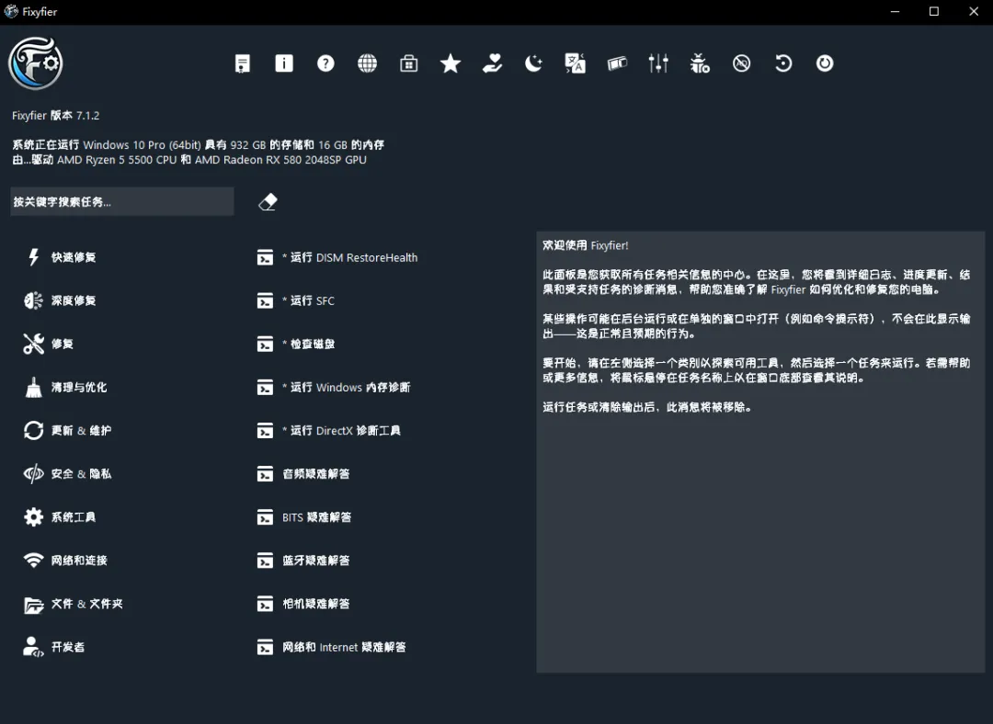
Task: Click the terminal icon beside 蓝牙疑难解答
Action: click(x=266, y=560)
